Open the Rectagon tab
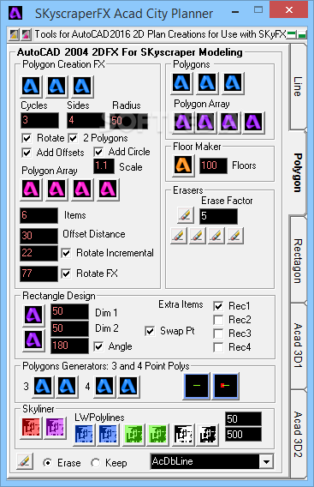This screenshot has height=487, width=314. (x=298, y=261)
